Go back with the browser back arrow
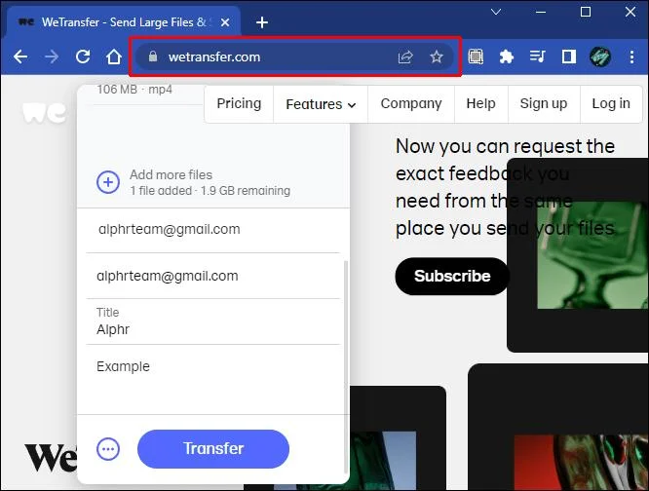Viewport: 649px width, 491px height. (x=20, y=57)
